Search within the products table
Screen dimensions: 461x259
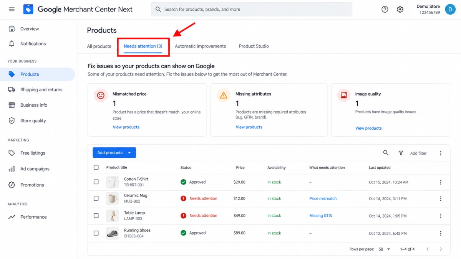[x=386, y=153]
